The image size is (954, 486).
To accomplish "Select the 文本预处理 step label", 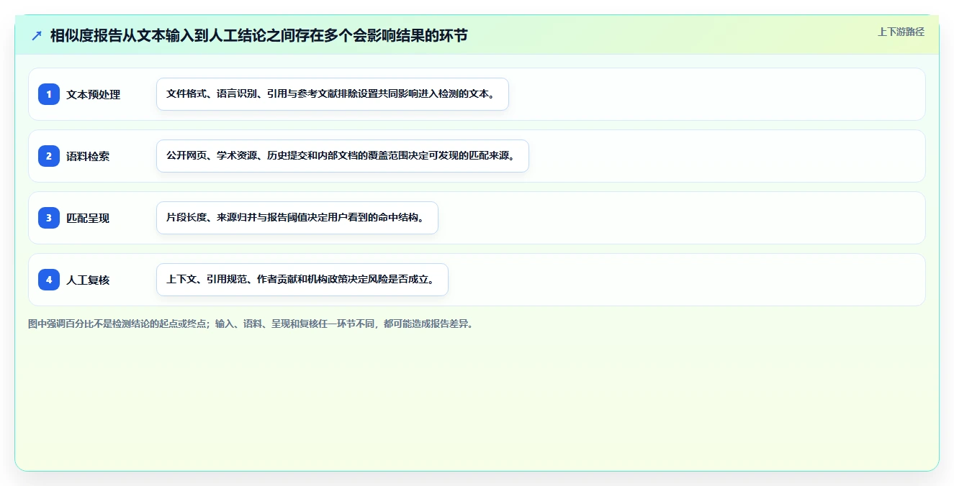I will point(94,94).
